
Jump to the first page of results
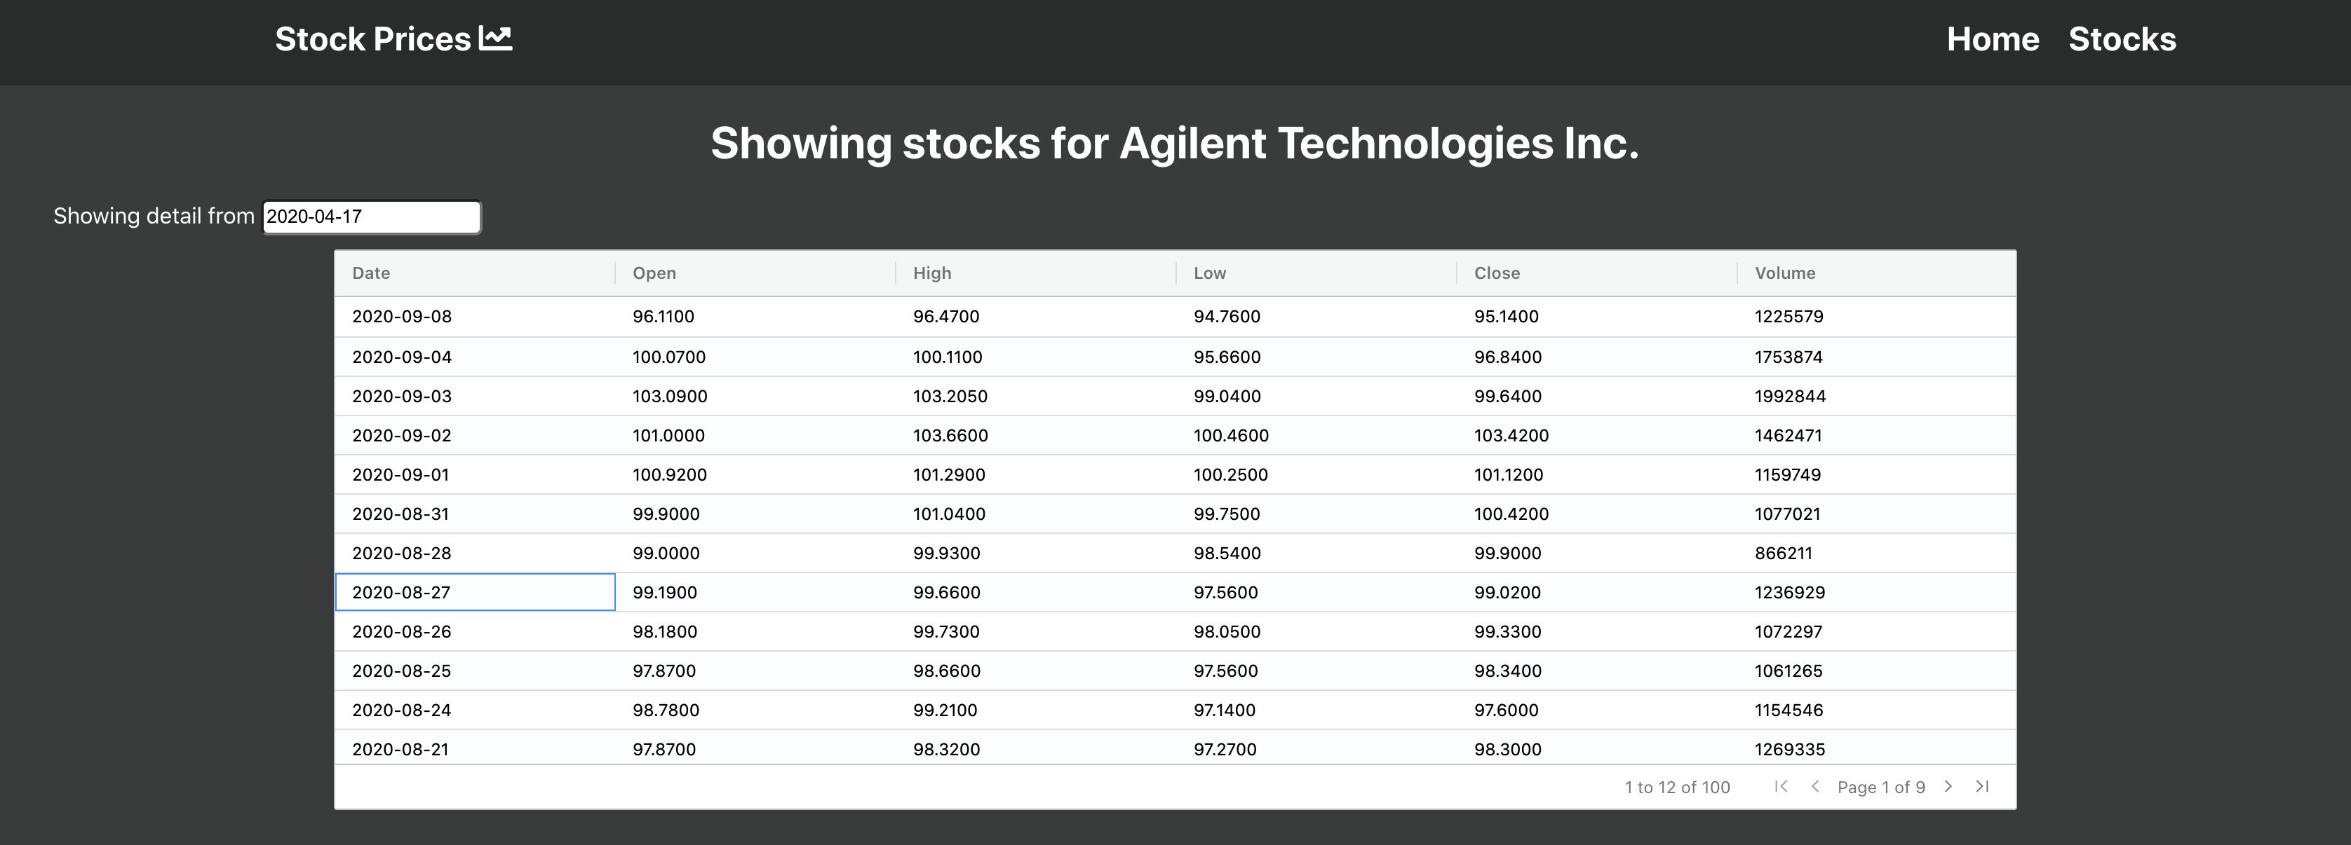1781,785
